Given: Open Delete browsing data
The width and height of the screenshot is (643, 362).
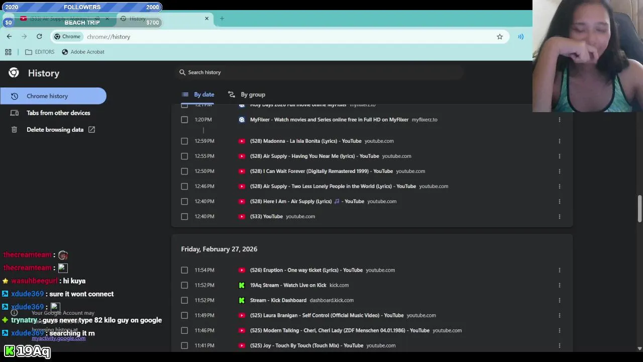Looking at the screenshot, I should (x=53, y=130).
